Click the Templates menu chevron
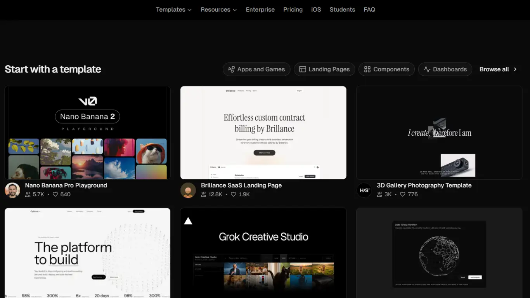The image size is (530, 298). (x=189, y=10)
